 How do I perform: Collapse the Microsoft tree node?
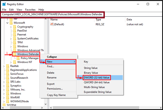8,23
